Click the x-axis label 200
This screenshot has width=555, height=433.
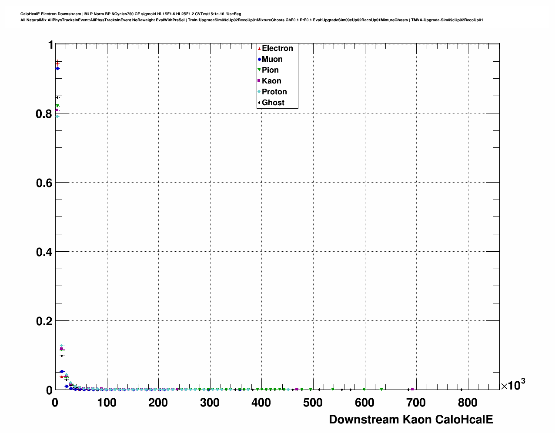(x=158, y=403)
